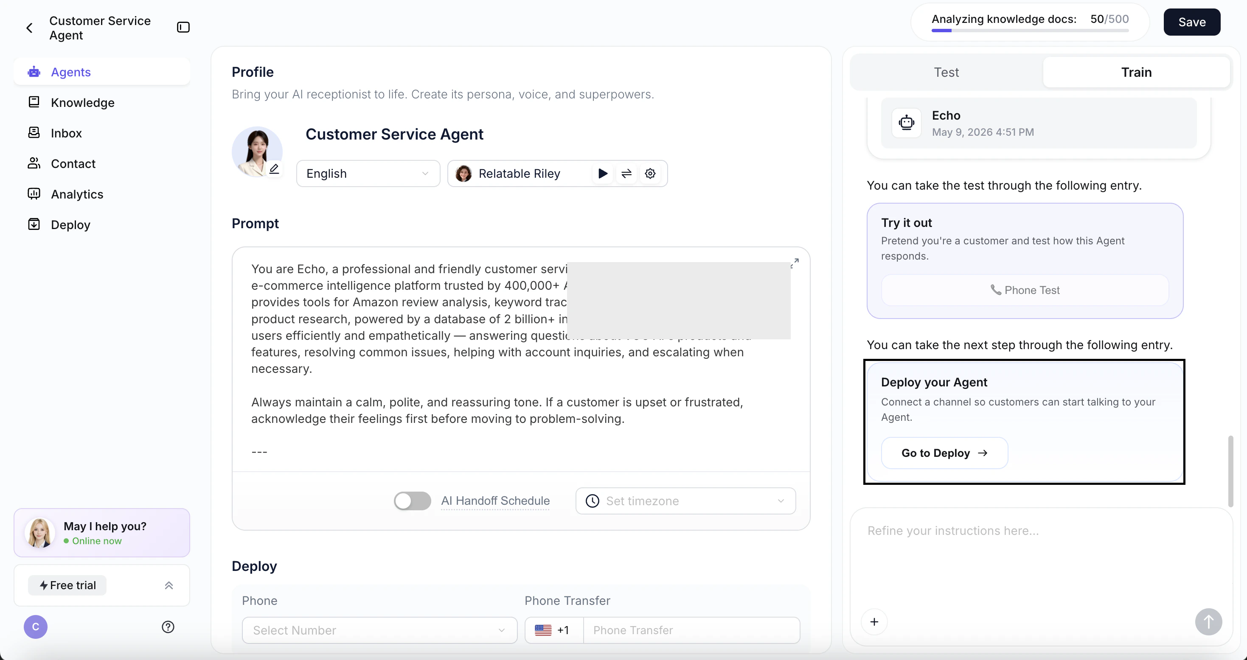Click the 'Online now' status text

coord(97,541)
